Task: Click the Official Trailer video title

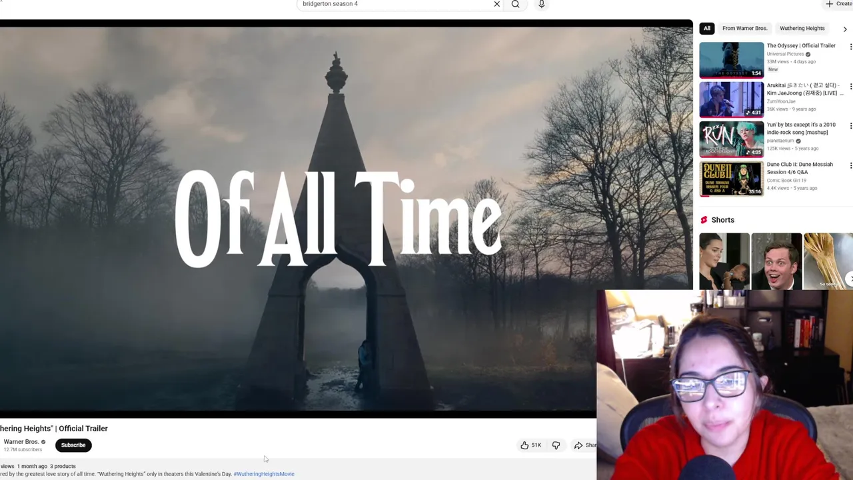Action: 53,429
